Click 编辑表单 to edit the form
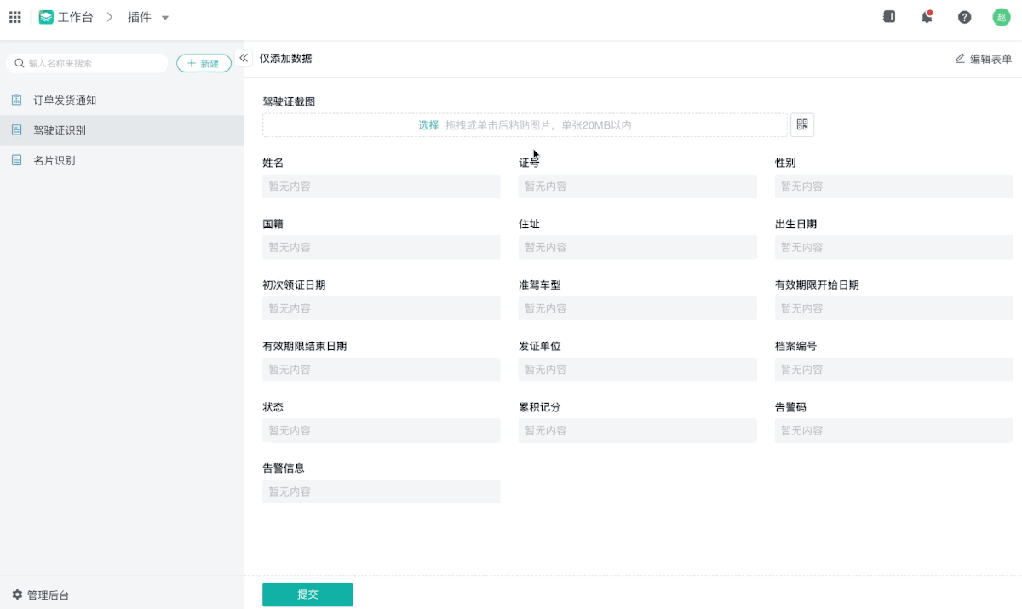Image resolution: width=1022 pixels, height=609 pixels. (x=984, y=59)
